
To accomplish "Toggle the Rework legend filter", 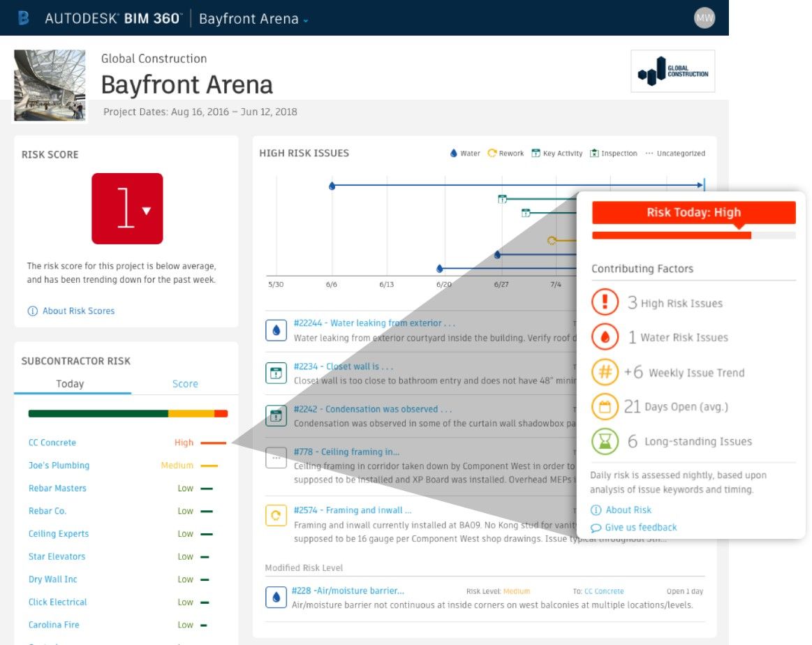I will coord(506,154).
